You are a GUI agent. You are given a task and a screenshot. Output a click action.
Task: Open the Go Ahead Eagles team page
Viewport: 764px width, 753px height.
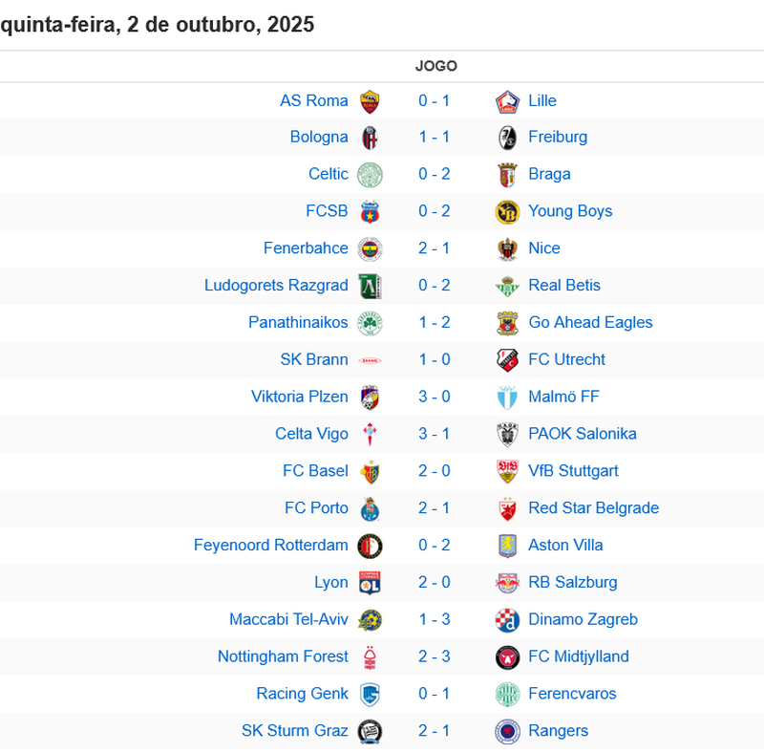click(x=590, y=323)
